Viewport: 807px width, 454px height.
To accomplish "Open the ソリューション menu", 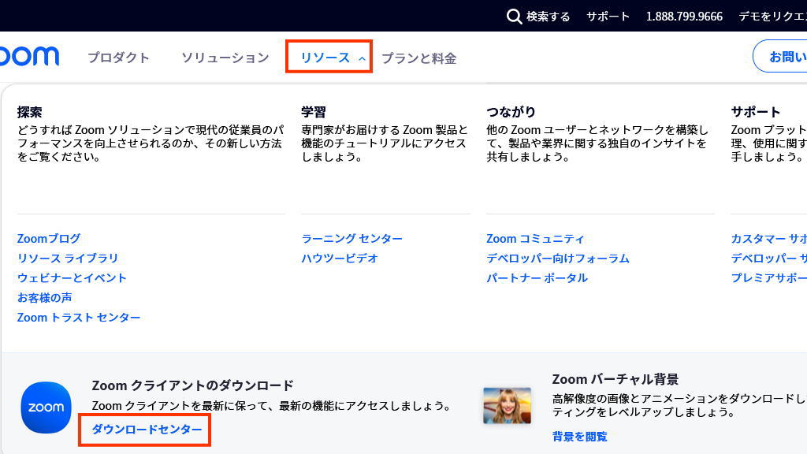I will tap(225, 58).
